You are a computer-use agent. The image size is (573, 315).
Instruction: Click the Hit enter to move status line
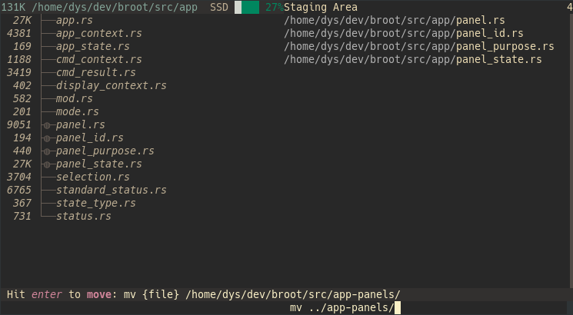click(x=204, y=294)
